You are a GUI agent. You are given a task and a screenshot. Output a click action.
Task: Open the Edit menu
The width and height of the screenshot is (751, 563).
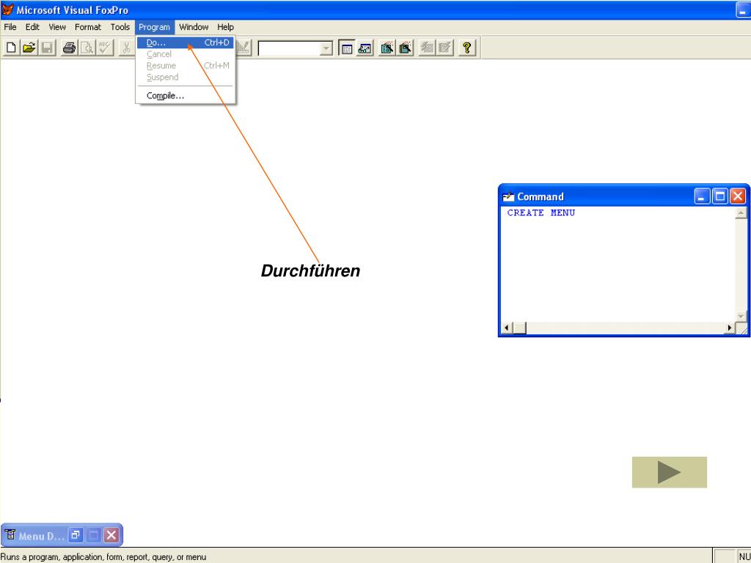tap(32, 27)
